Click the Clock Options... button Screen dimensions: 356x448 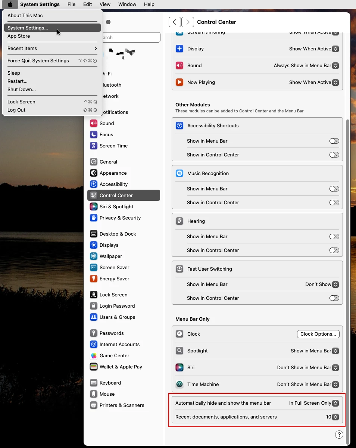[x=318, y=334]
